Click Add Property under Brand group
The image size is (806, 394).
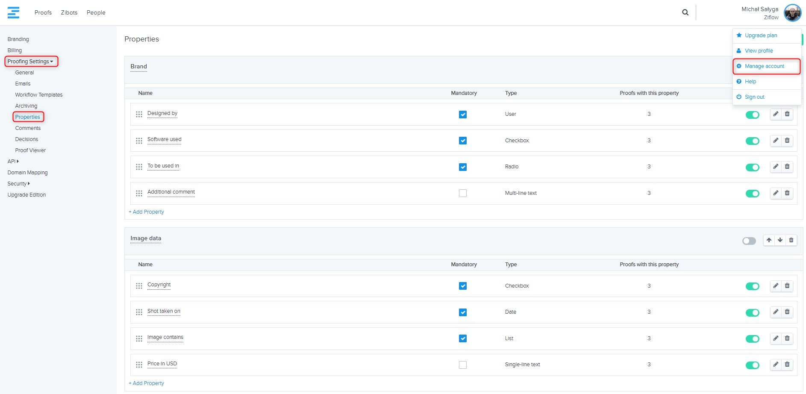click(147, 212)
